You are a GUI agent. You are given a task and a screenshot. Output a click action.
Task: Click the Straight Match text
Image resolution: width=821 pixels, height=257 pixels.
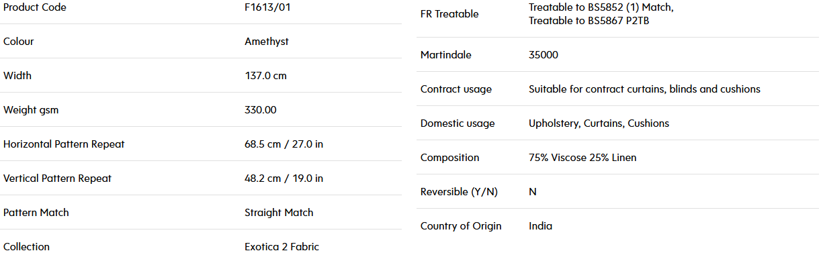click(x=279, y=213)
